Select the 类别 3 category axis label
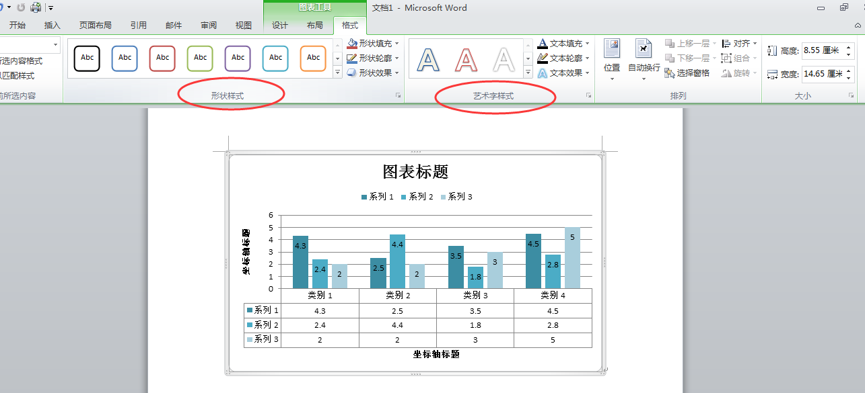865x393 pixels. [475, 295]
